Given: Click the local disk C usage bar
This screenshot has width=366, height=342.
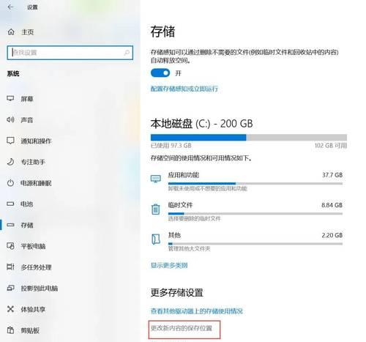Looking at the screenshot, I should click(249, 138).
